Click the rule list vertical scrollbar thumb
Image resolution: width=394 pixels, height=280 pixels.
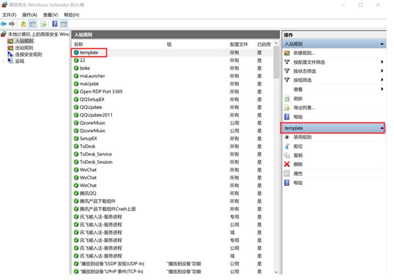pos(276,62)
